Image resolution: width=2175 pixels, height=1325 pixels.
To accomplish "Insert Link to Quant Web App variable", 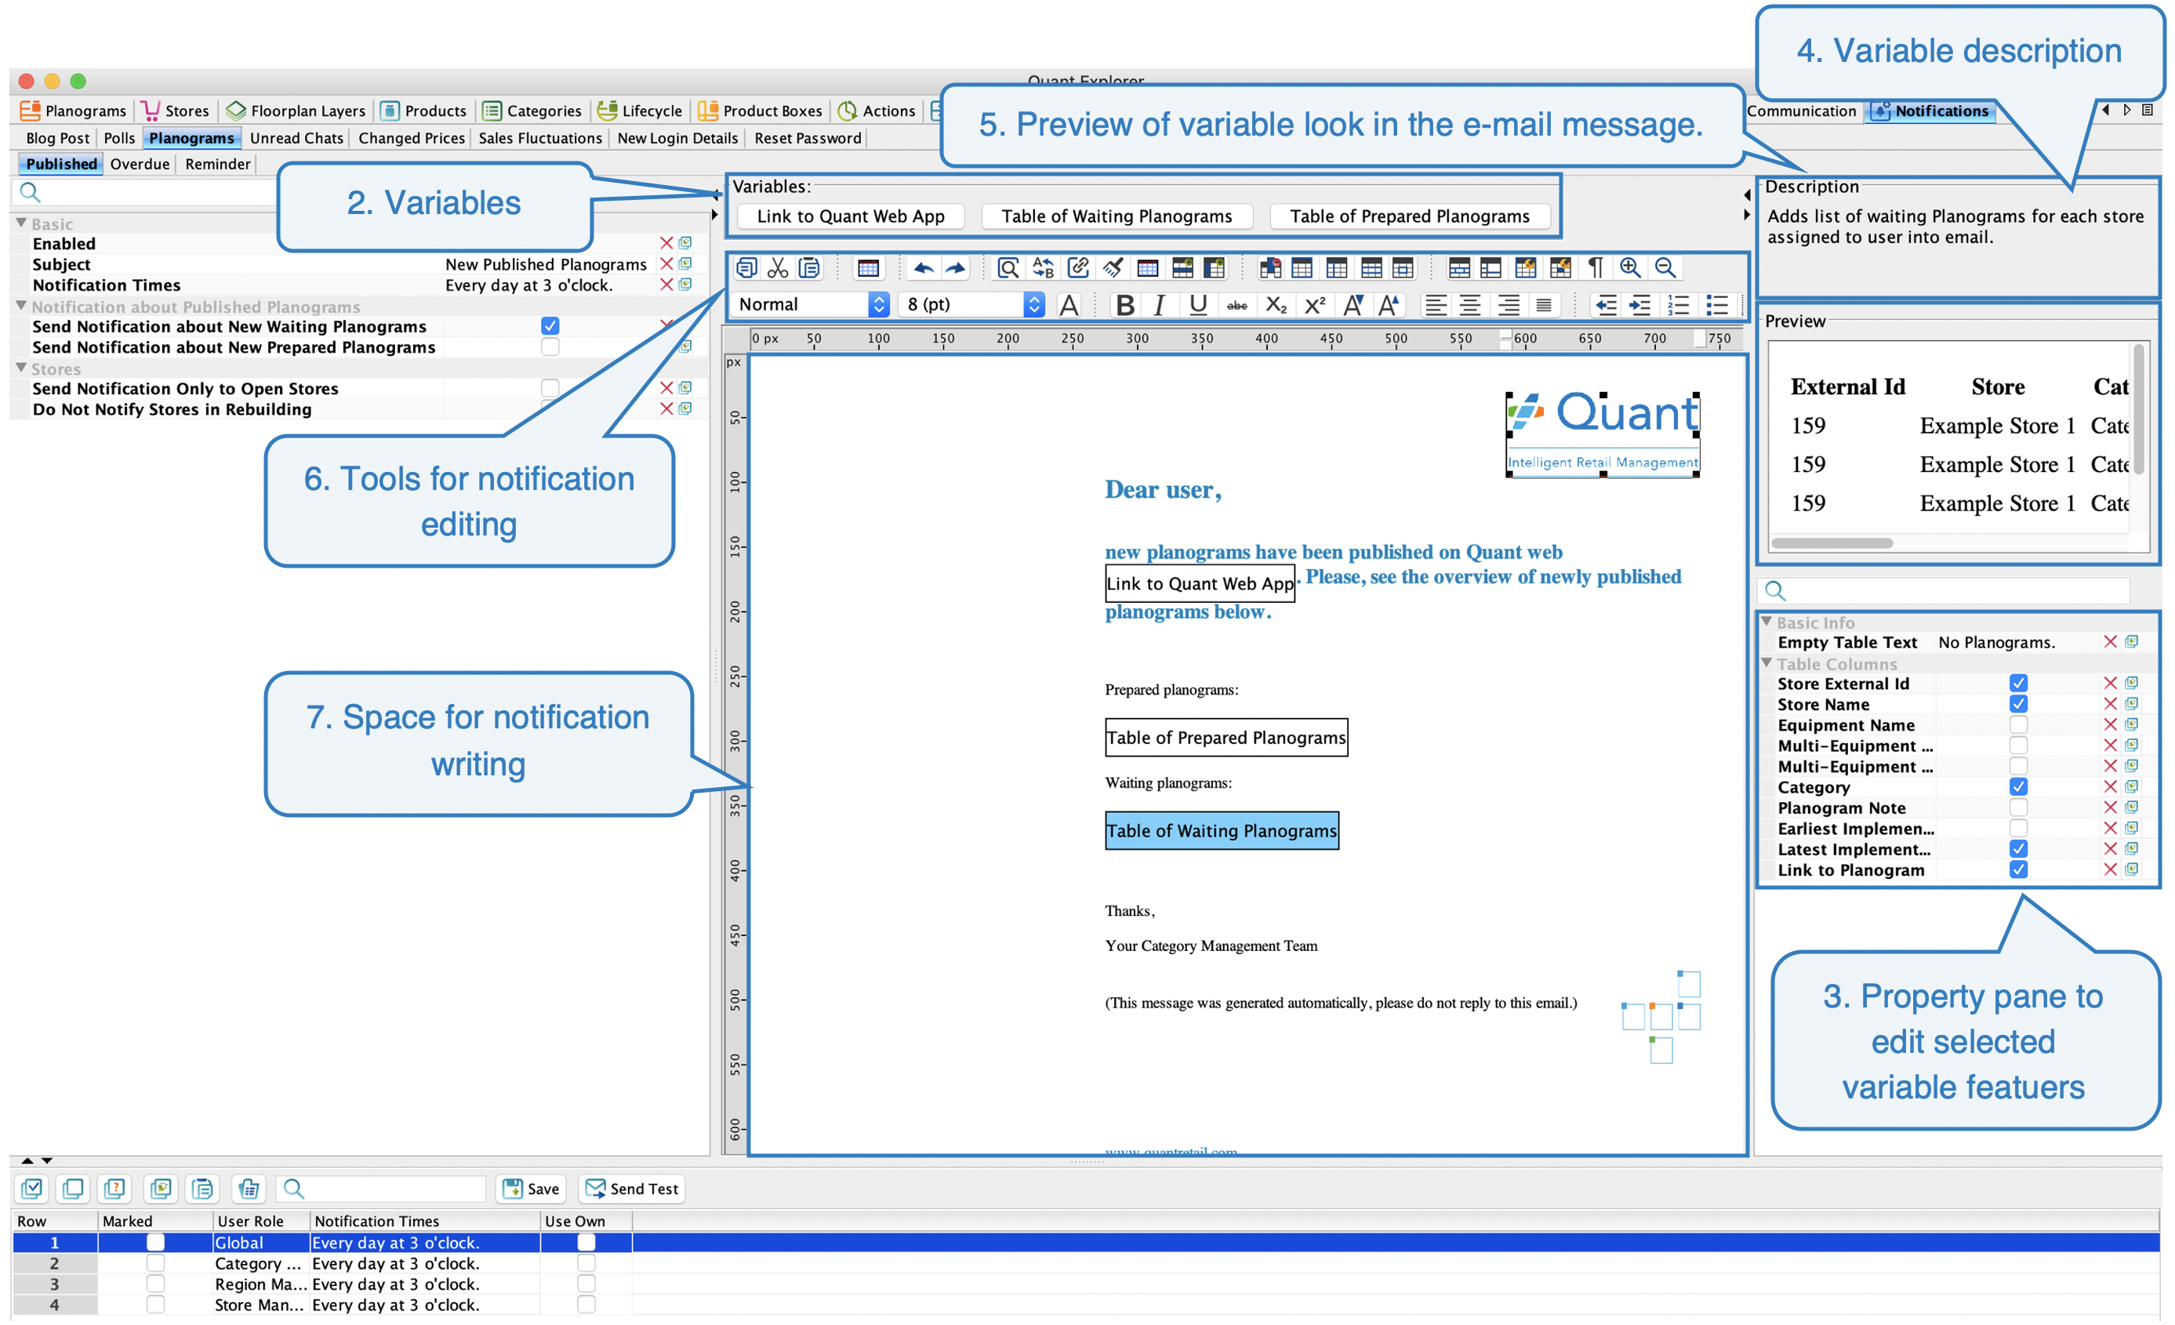I will pos(850,216).
